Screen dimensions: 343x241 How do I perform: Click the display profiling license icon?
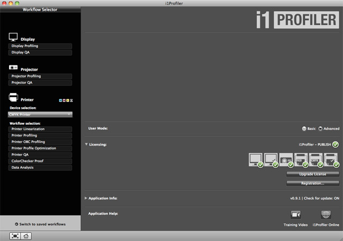[256, 160]
